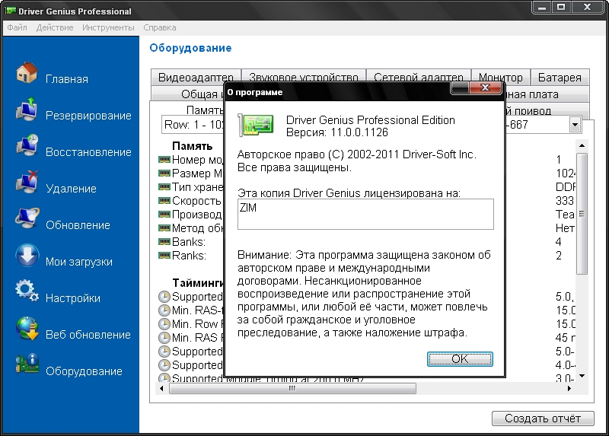Select the Ranks: row text
609x436 pixels.
[189, 256]
